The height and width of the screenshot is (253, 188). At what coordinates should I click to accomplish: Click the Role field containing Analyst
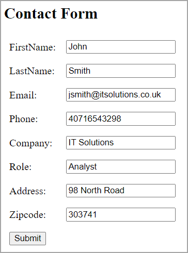pos(121,166)
